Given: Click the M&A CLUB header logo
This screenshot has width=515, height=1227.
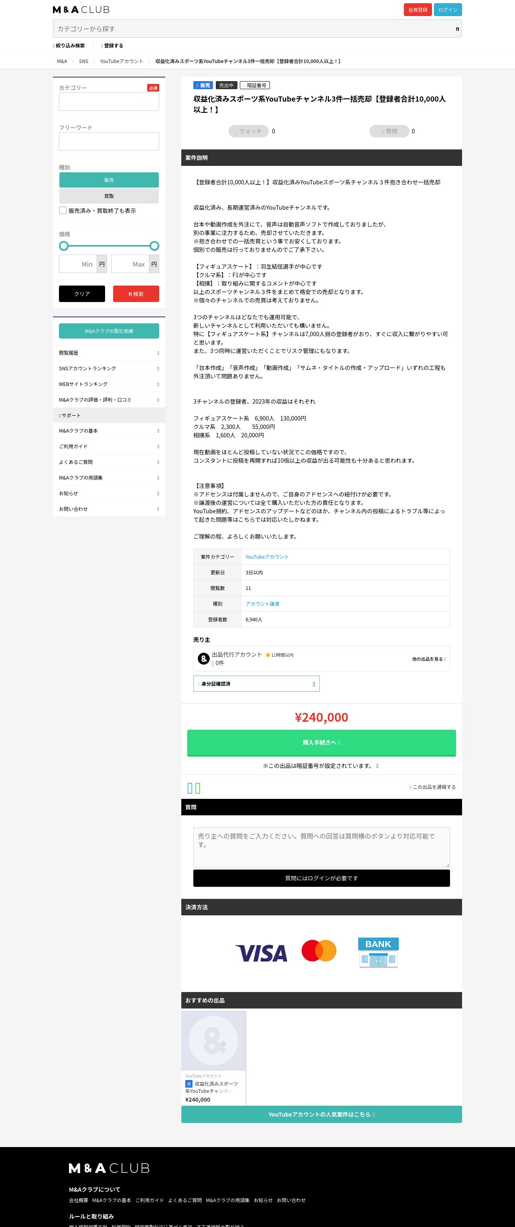Looking at the screenshot, I should pyautogui.click(x=81, y=10).
